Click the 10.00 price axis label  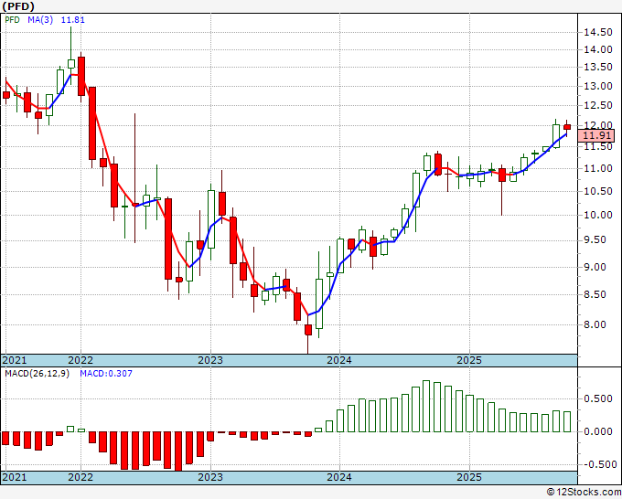tap(598, 215)
